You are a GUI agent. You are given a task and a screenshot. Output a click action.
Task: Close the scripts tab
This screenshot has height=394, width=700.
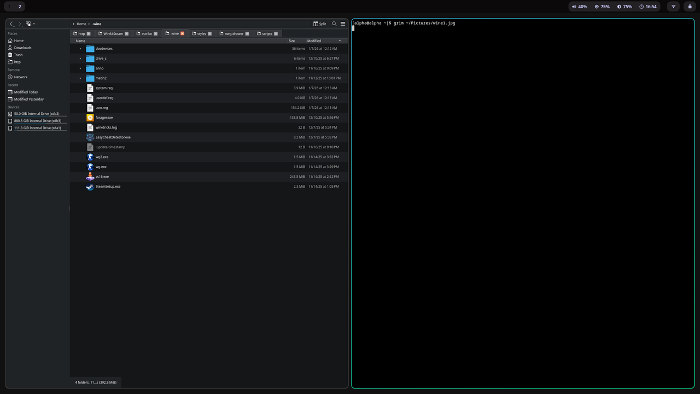(x=276, y=33)
